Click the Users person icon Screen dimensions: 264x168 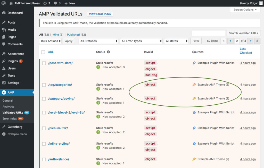coord(4,68)
